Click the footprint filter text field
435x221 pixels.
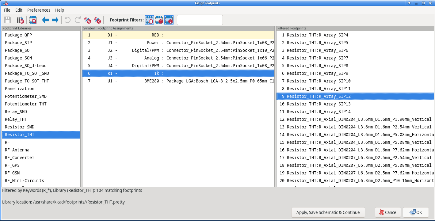[x=200, y=20]
